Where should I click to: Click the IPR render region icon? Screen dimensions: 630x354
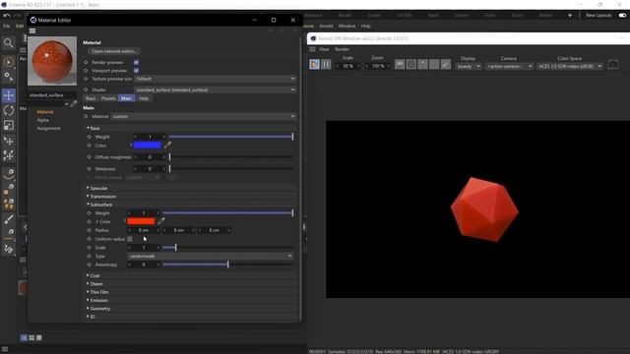(411, 64)
